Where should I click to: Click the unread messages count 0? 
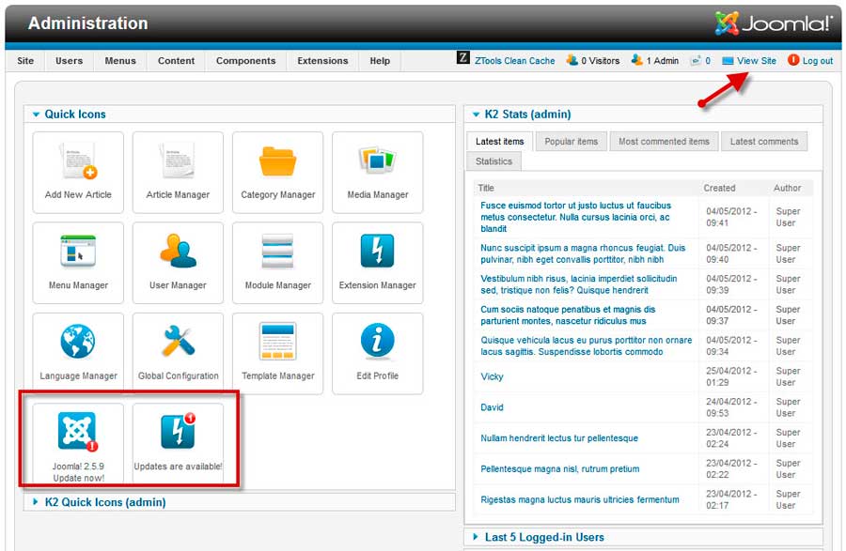pos(708,61)
